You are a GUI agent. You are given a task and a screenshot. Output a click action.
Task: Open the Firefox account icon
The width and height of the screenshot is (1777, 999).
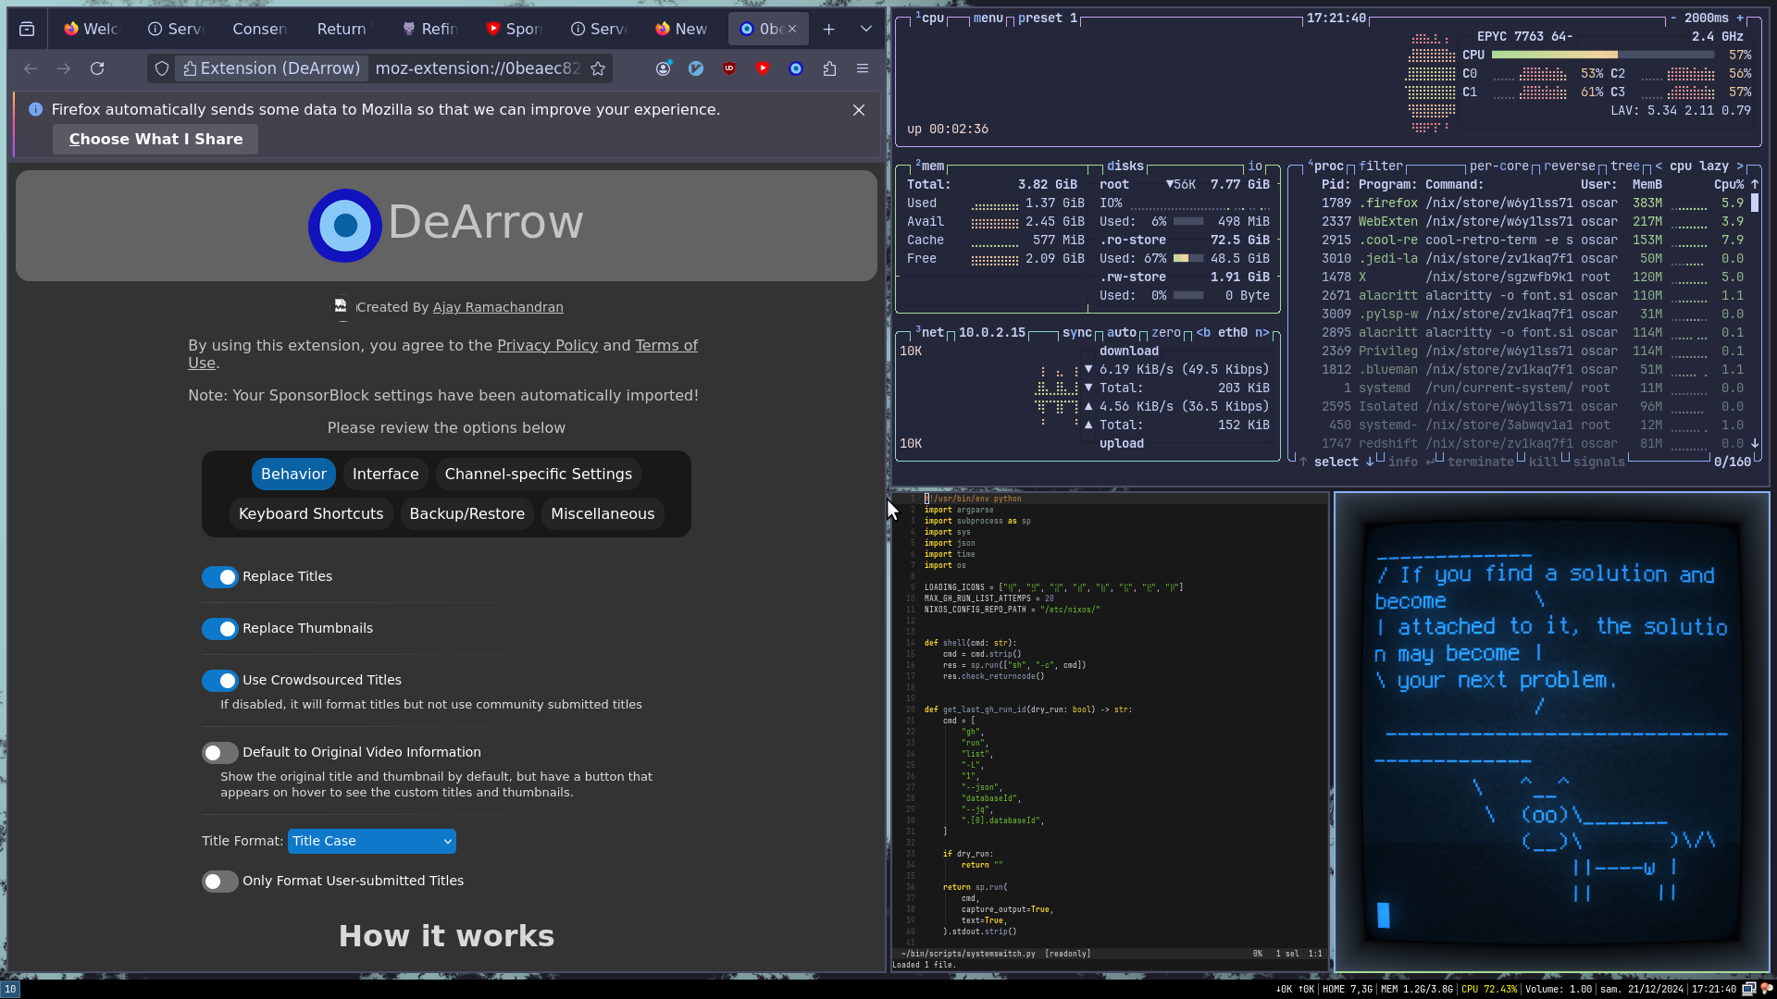pyautogui.click(x=663, y=68)
